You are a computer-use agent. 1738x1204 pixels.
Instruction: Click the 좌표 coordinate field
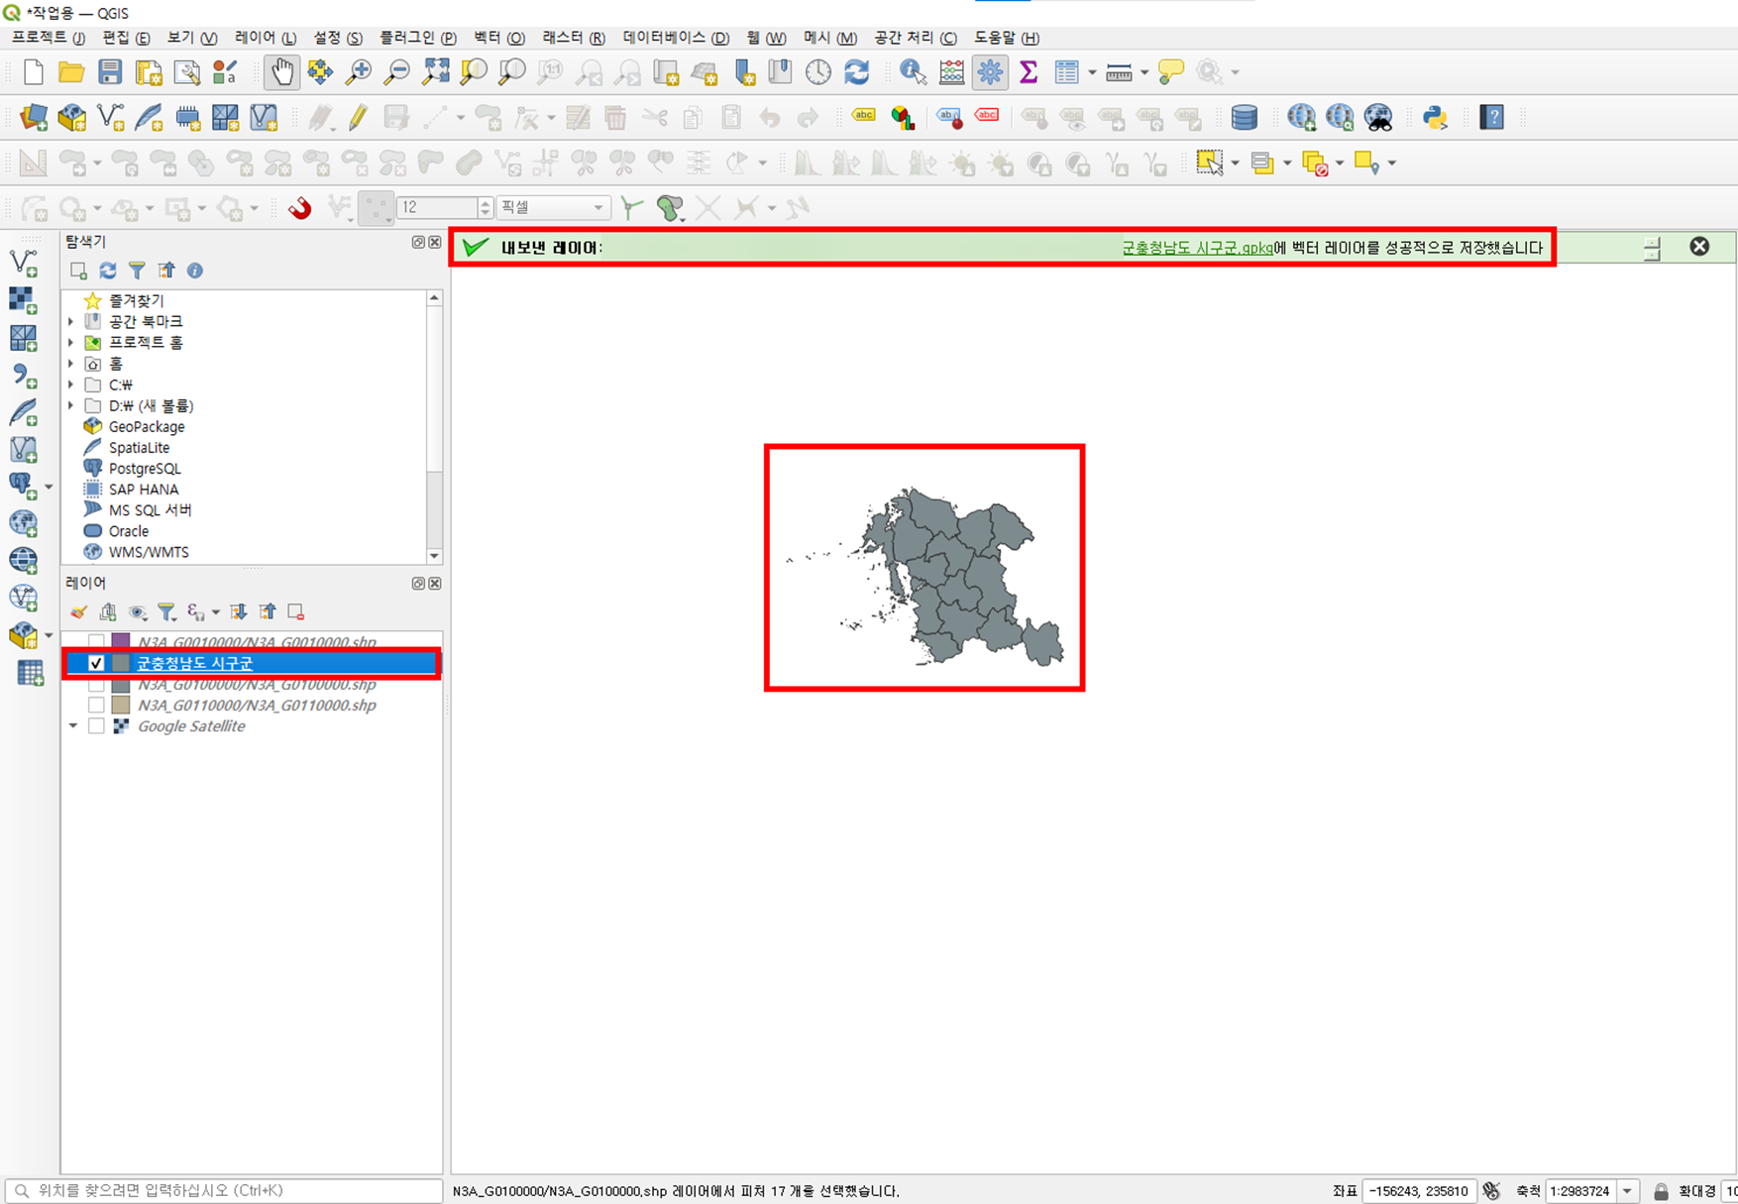tap(1419, 1191)
